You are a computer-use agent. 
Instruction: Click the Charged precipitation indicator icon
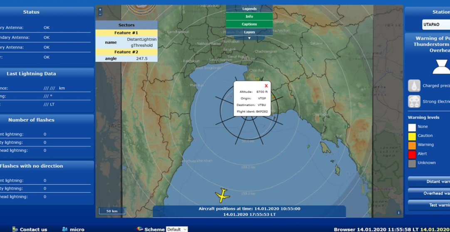414,85
